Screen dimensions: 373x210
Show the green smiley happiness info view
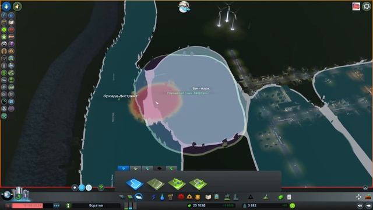point(4,30)
